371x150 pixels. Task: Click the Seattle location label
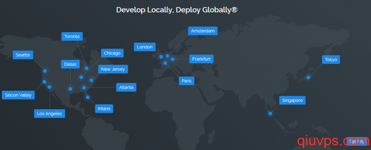click(x=23, y=55)
